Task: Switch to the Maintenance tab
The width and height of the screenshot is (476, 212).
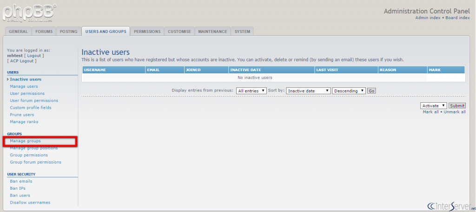Action: click(212, 32)
